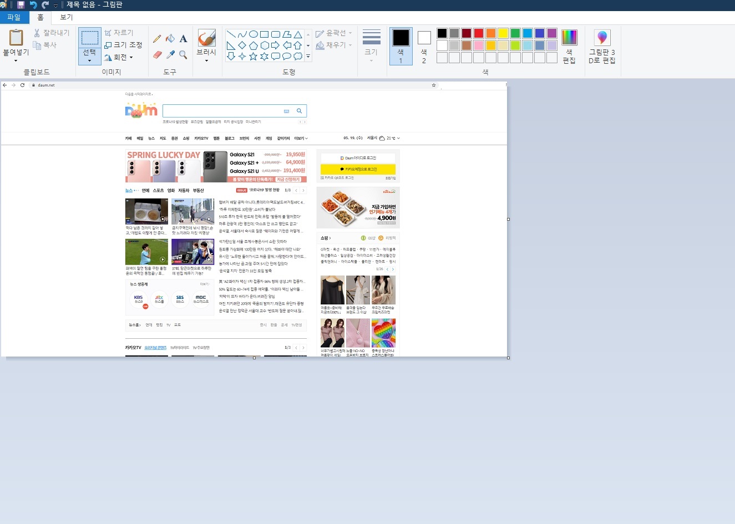The height and width of the screenshot is (524, 735).
Task: Open 그림판 3D로 편집 (Edit with Paint 3D)
Action: [602, 46]
